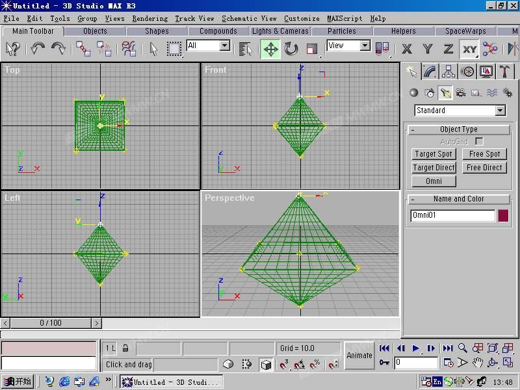Image resolution: width=520 pixels, height=390 pixels.
Task: Open the Omni01 object color swatch
Action: coord(503,216)
